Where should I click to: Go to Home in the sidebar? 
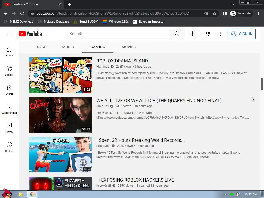[x=9, y=52]
